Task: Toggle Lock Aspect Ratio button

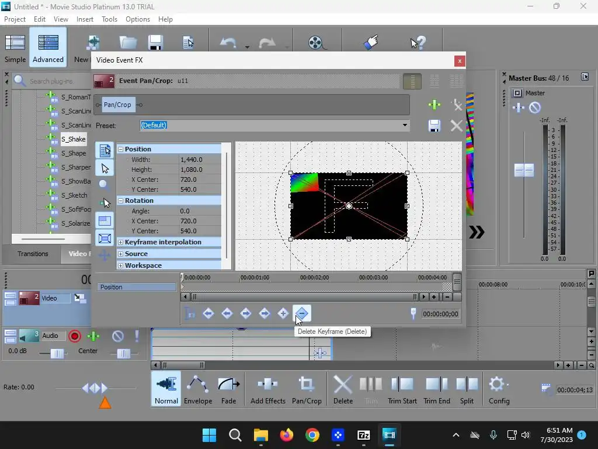Action: (105, 220)
